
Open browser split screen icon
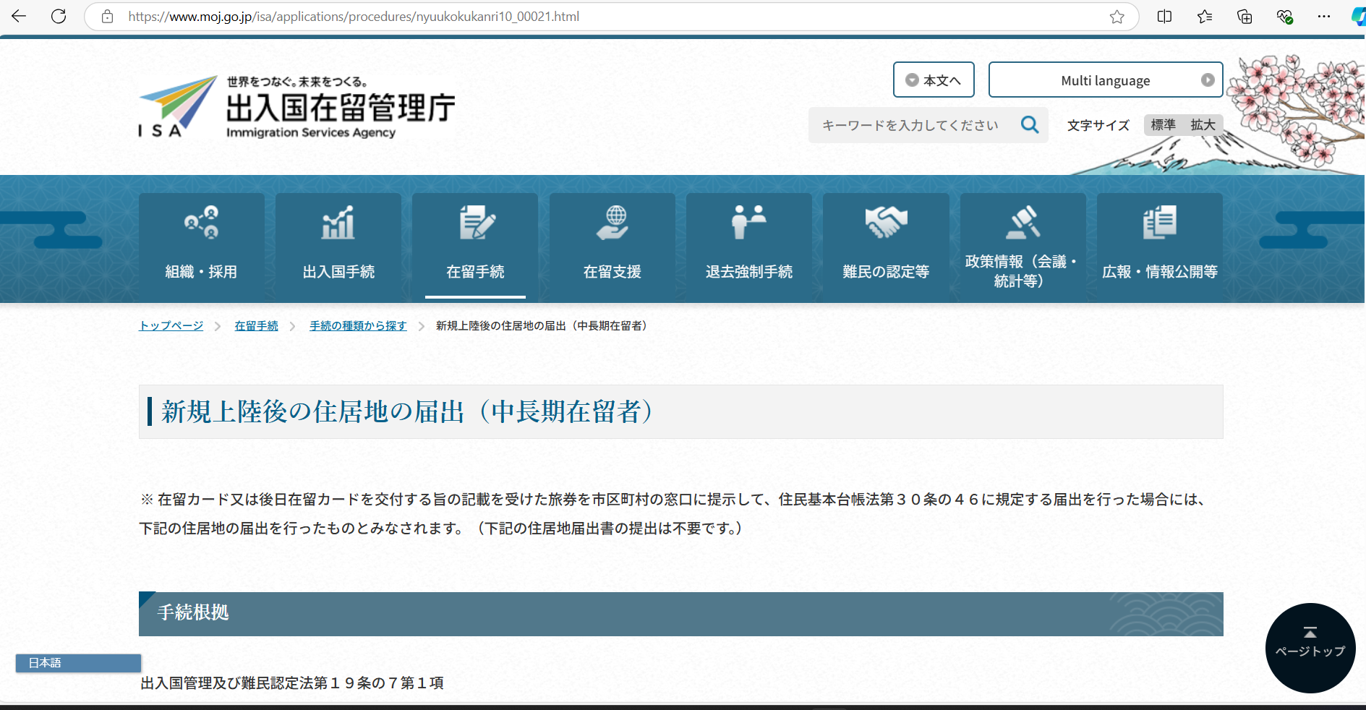pyautogui.click(x=1164, y=17)
